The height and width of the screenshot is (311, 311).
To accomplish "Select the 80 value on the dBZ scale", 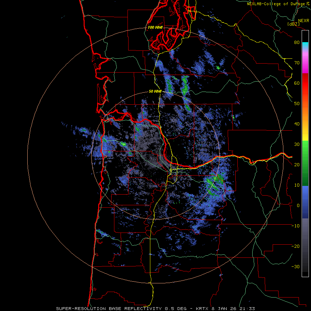I will tap(297, 42).
